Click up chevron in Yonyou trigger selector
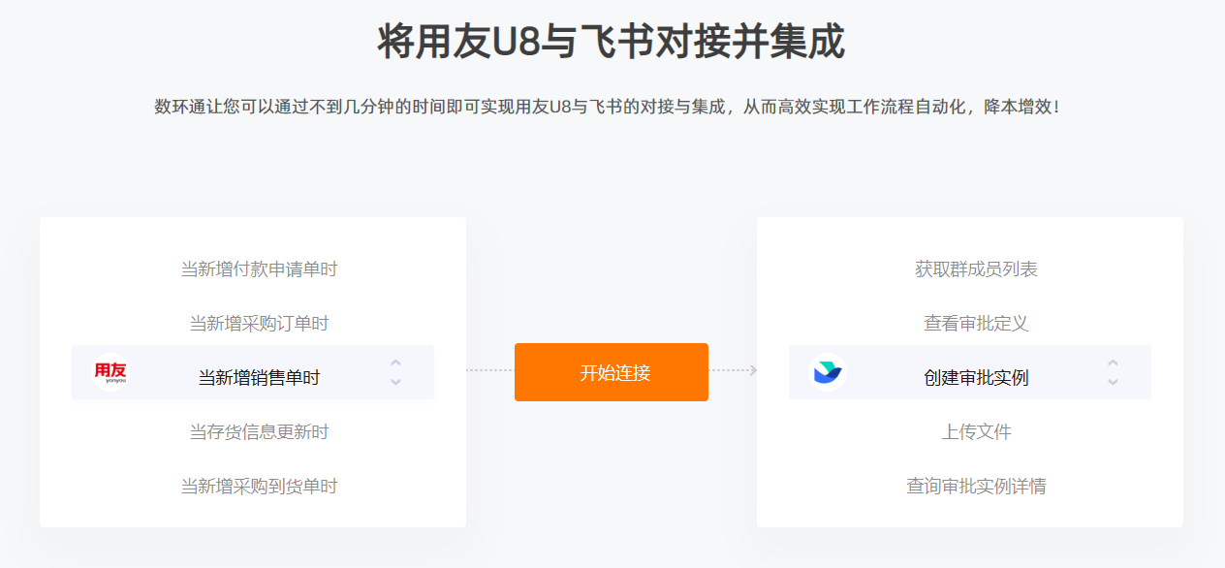The image size is (1225, 568). (x=395, y=363)
